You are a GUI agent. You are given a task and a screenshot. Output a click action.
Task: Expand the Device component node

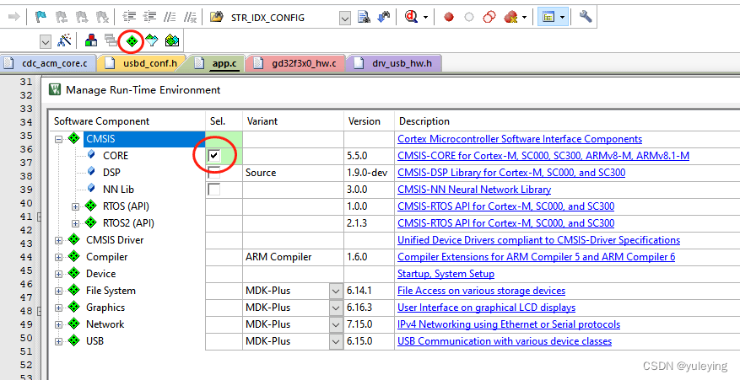tap(58, 274)
